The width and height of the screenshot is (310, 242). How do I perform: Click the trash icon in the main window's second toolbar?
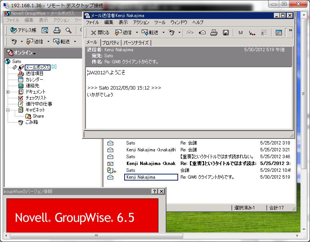click(x=14, y=41)
